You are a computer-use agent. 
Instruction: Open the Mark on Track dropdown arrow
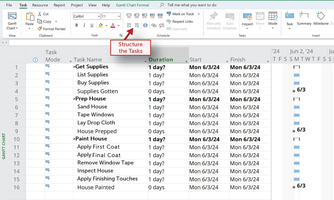[199, 14]
